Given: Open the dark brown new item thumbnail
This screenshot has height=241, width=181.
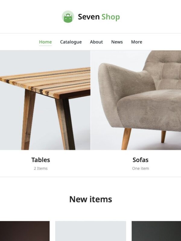Looking at the screenshot, I should [x=25, y=231].
